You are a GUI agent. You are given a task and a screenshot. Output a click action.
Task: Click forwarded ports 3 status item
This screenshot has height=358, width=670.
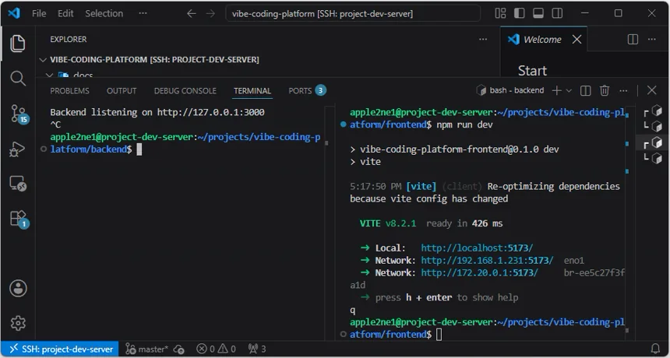pyautogui.click(x=257, y=349)
